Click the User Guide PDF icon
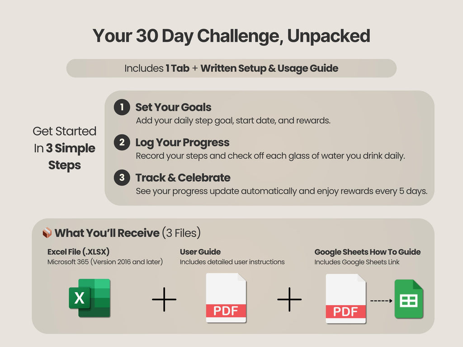The width and height of the screenshot is (463, 347). [226, 298]
